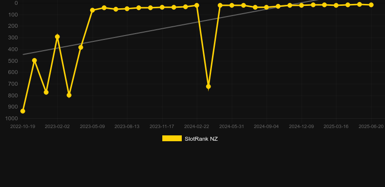Click the data point at 2024-09-04
The image size is (385, 187).
[267, 7]
